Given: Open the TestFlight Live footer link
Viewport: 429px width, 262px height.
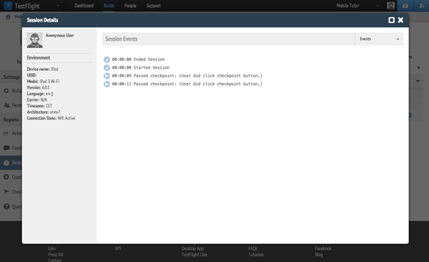Looking at the screenshot, I should coord(194,255).
